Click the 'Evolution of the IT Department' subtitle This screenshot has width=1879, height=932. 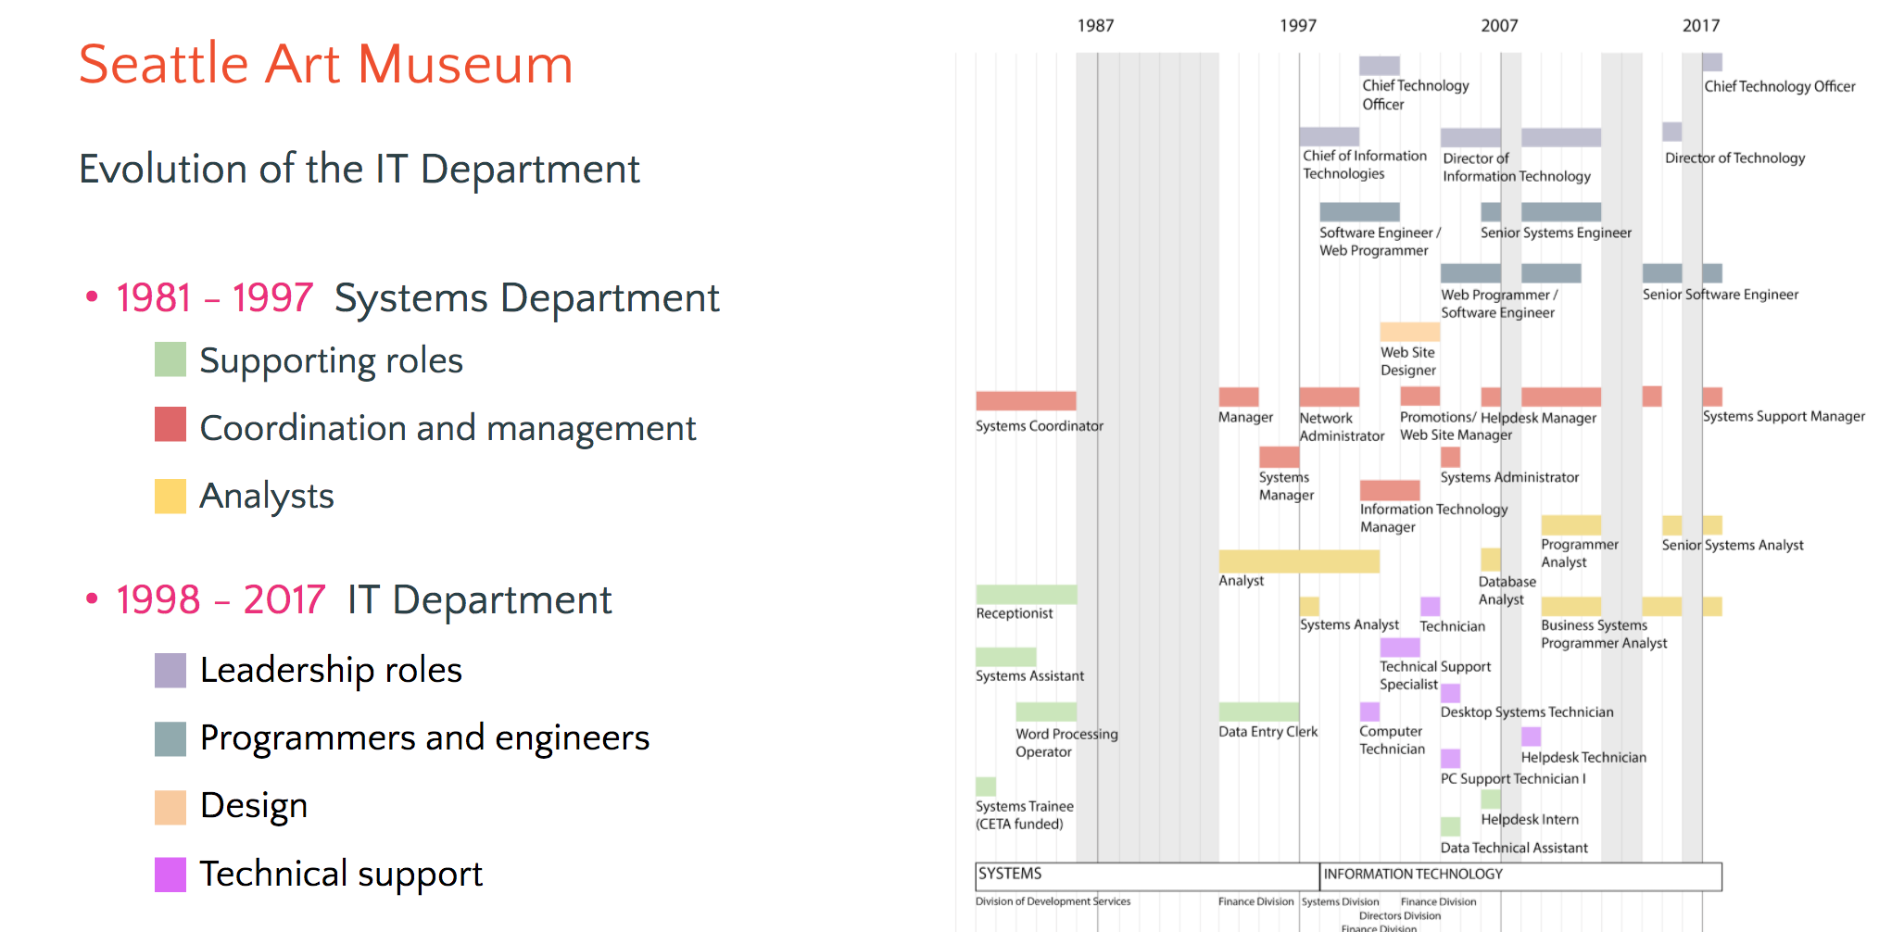tap(359, 169)
